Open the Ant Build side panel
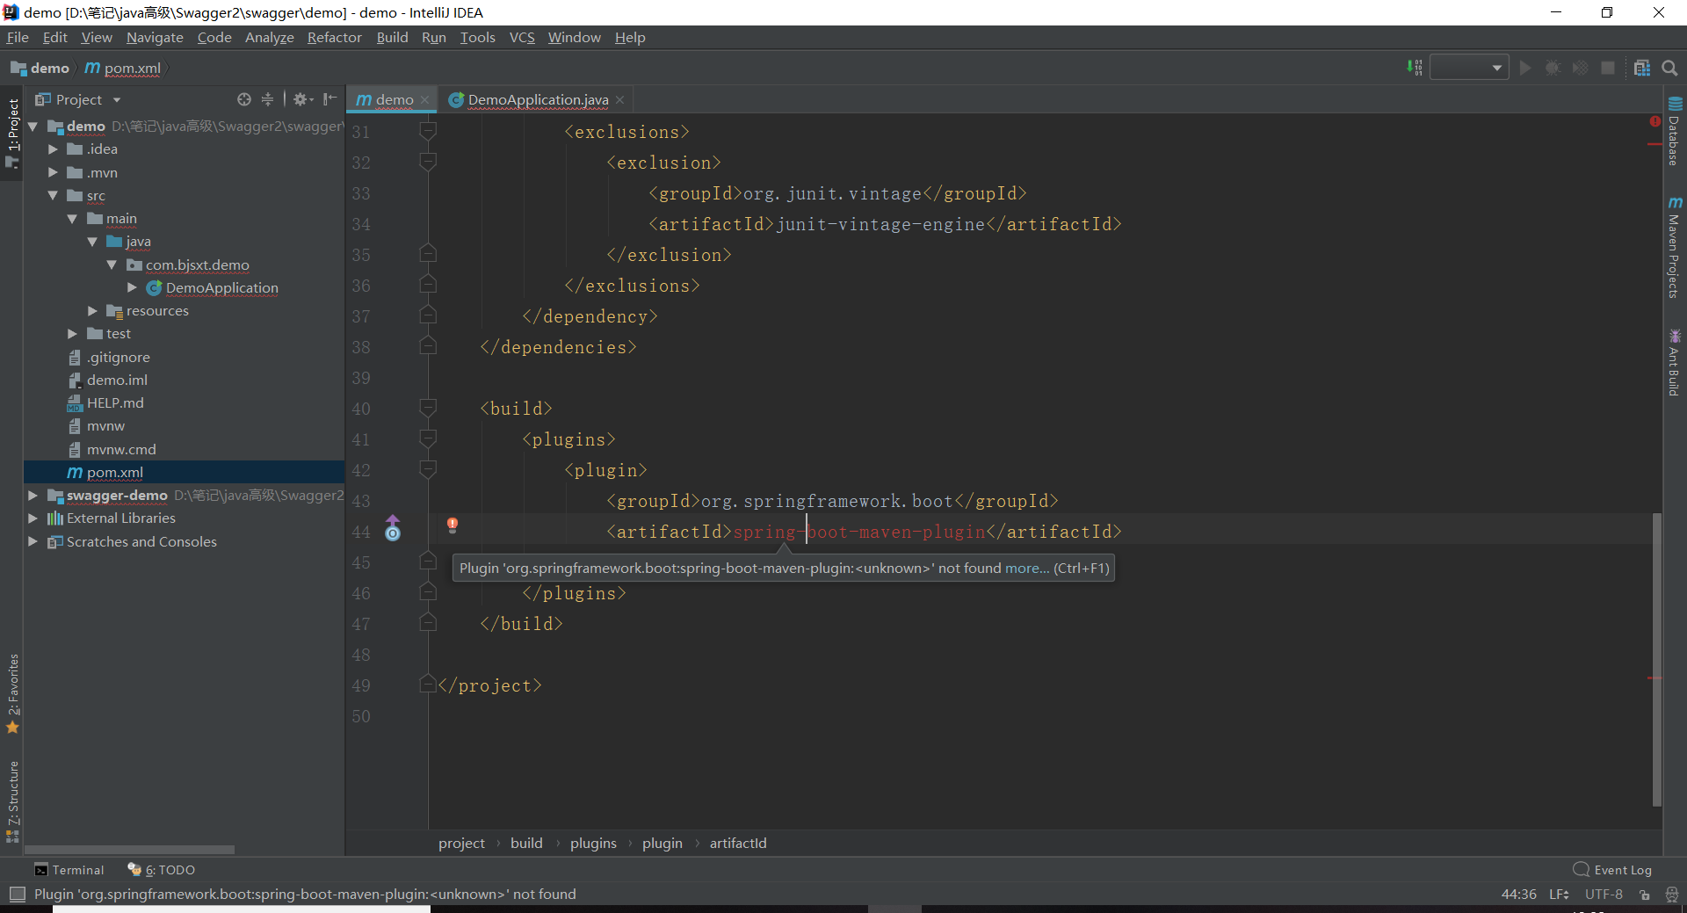This screenshot has height=913, width=1687. pos(1675,362)
